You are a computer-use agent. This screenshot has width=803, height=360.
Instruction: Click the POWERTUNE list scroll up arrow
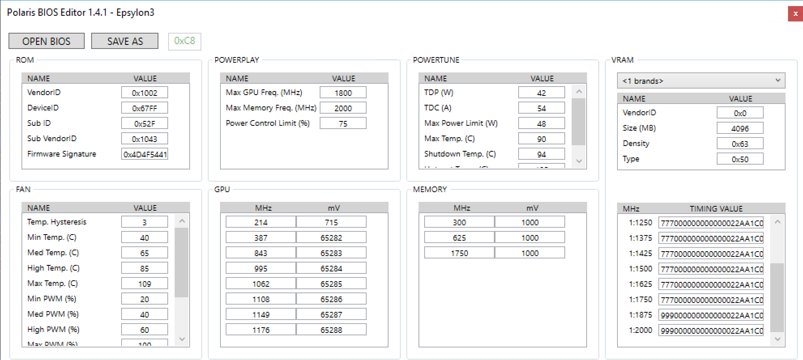pyautogui.click(x=579, y=91)
